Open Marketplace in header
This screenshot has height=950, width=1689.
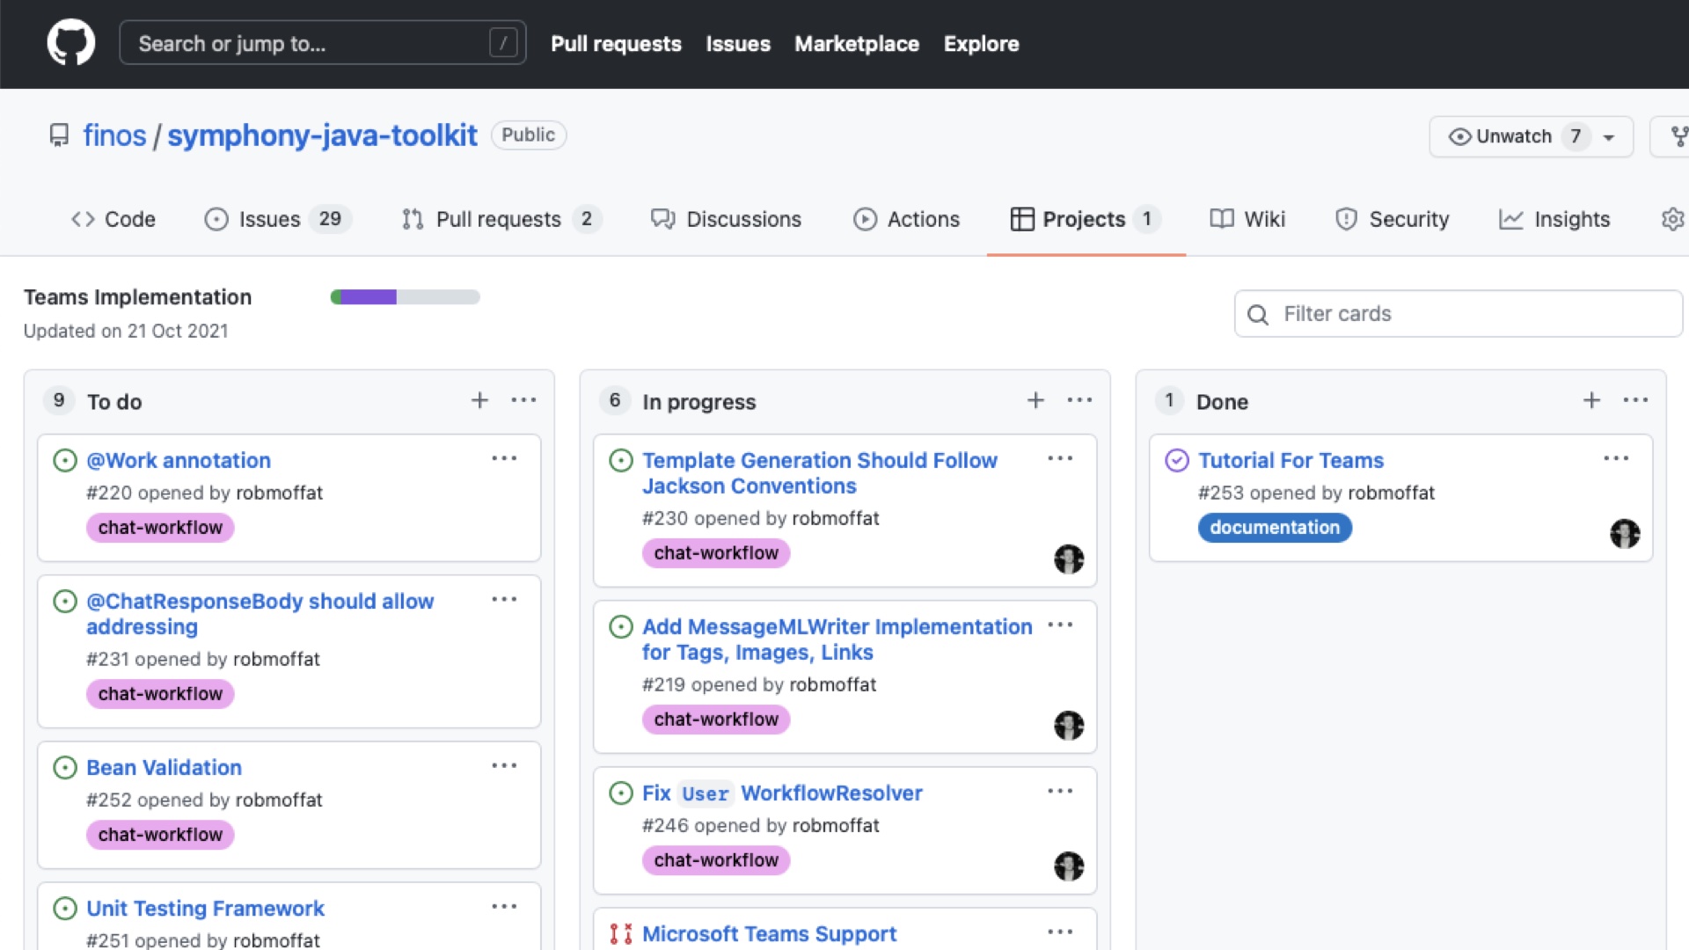point(857,43)
